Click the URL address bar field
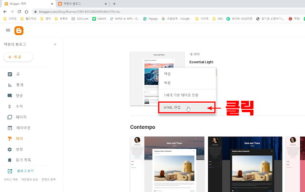This screenshot has width=305, height=192. (x=168, y=11)
